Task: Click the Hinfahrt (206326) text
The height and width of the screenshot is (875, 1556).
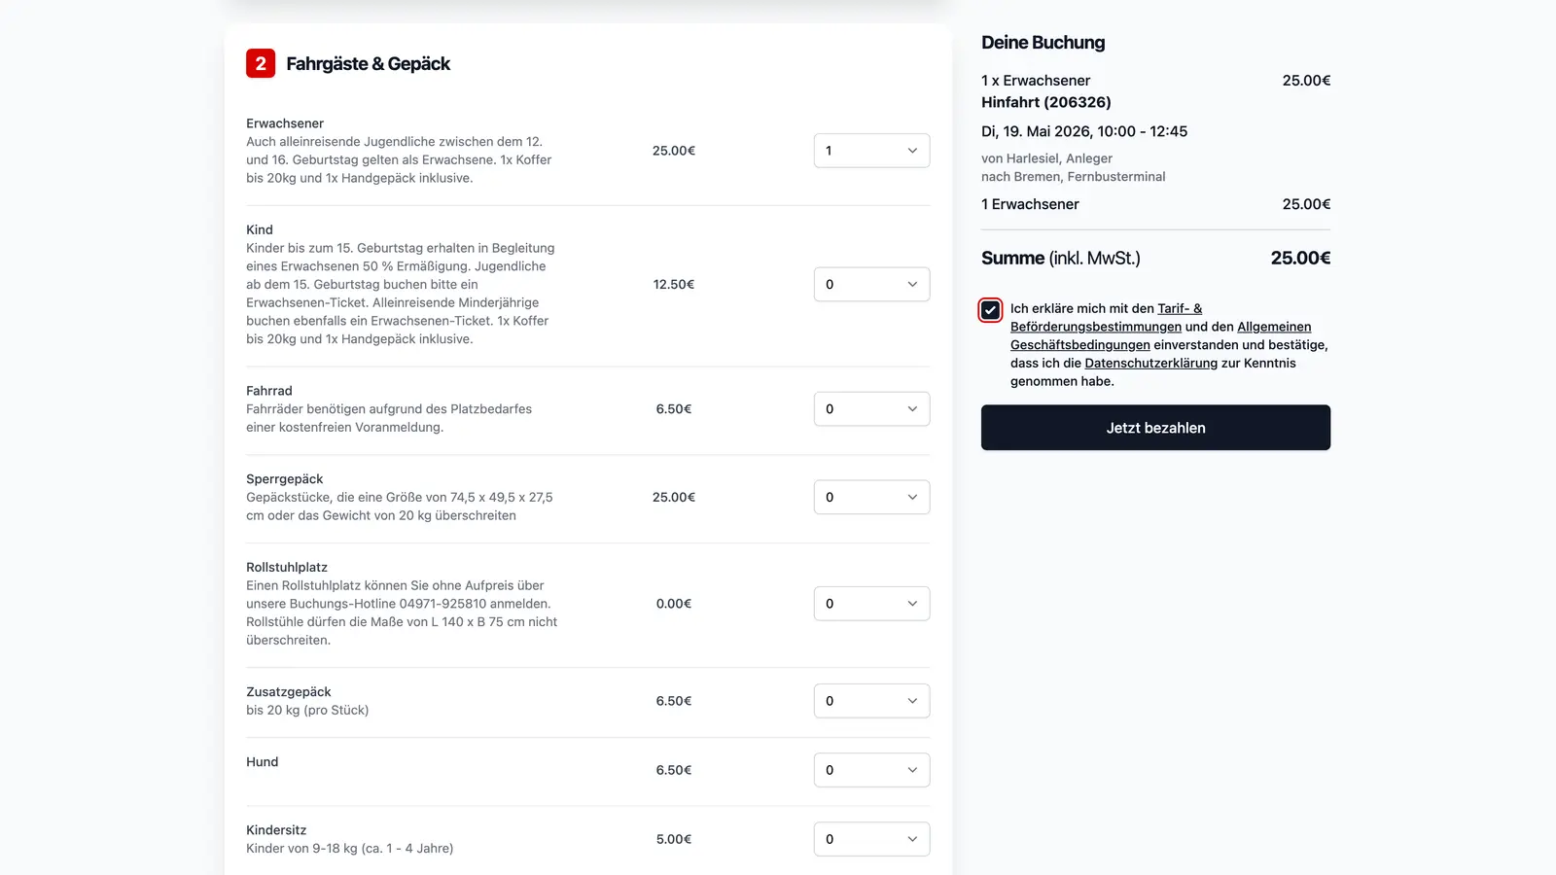Action: point(1046,102)
